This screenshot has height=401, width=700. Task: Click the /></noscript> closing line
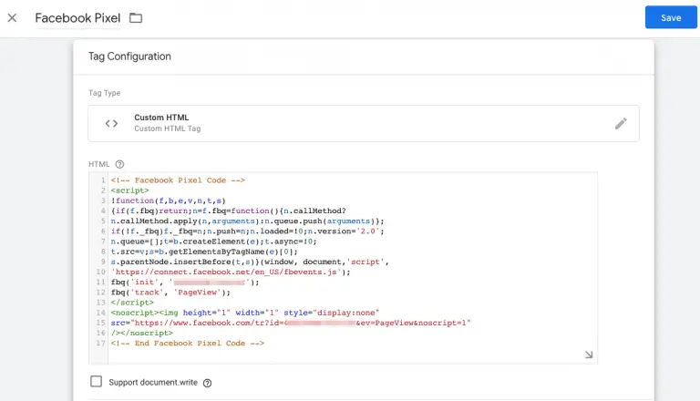point(142,334)
